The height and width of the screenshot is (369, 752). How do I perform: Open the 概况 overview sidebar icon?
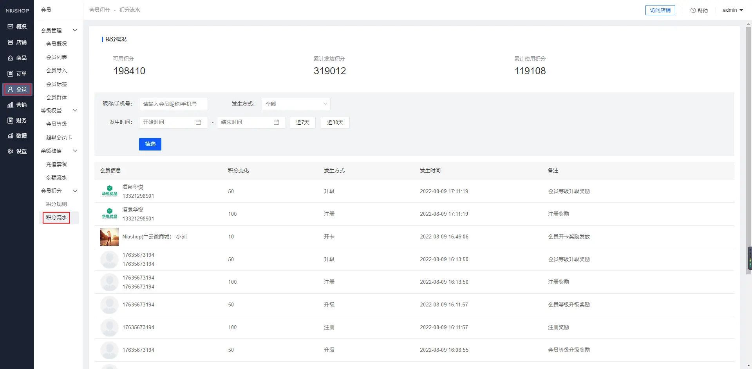[11, 27]
